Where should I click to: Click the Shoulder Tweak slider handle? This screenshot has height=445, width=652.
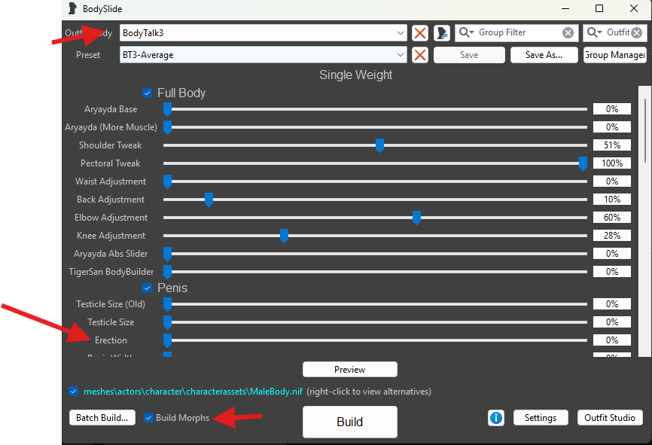coord(379,145)
